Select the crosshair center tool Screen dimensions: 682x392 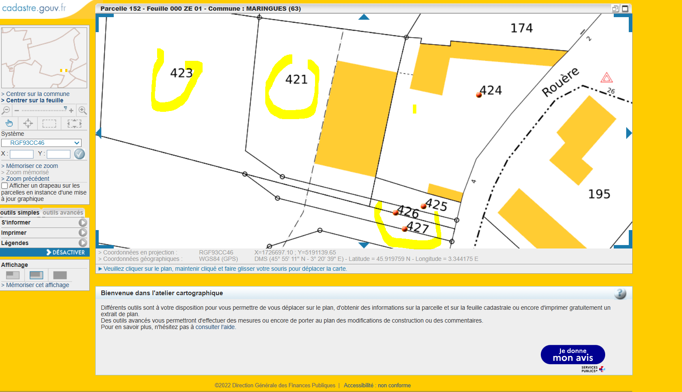(28, 123)
